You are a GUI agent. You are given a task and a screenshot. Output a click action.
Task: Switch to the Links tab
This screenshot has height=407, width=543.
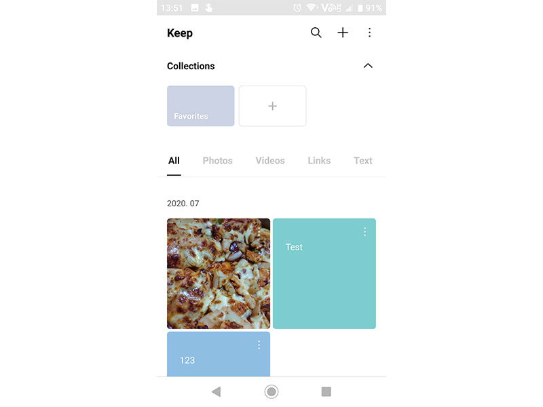tap(319, 161)
